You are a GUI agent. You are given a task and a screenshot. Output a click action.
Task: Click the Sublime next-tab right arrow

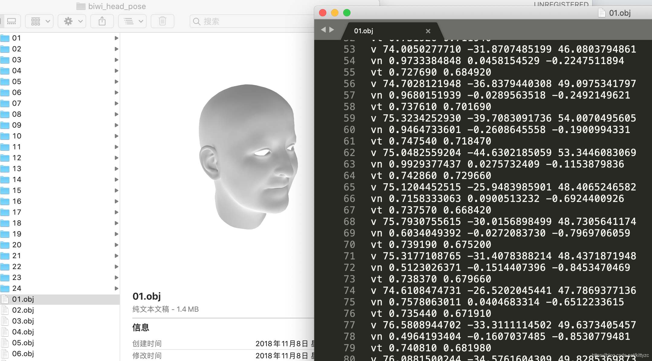[332, 30]
